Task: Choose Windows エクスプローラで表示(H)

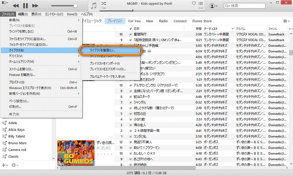Action: pos(41,88)
